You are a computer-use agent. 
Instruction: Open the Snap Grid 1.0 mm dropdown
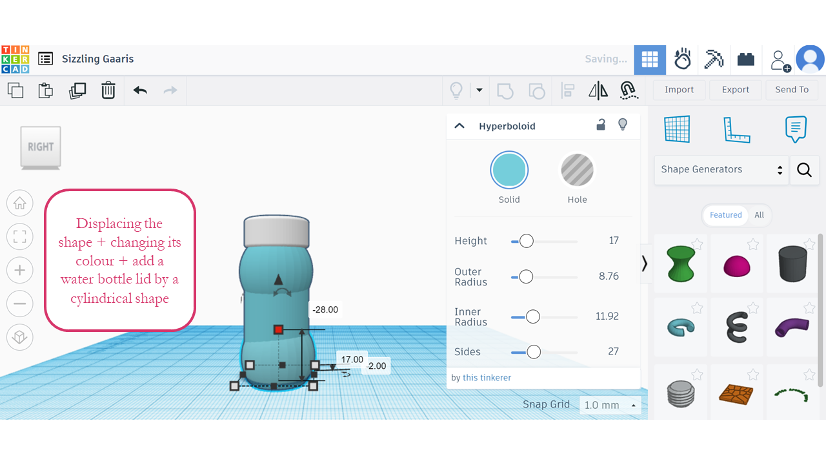pyautogui.click(x=610, y=405)
